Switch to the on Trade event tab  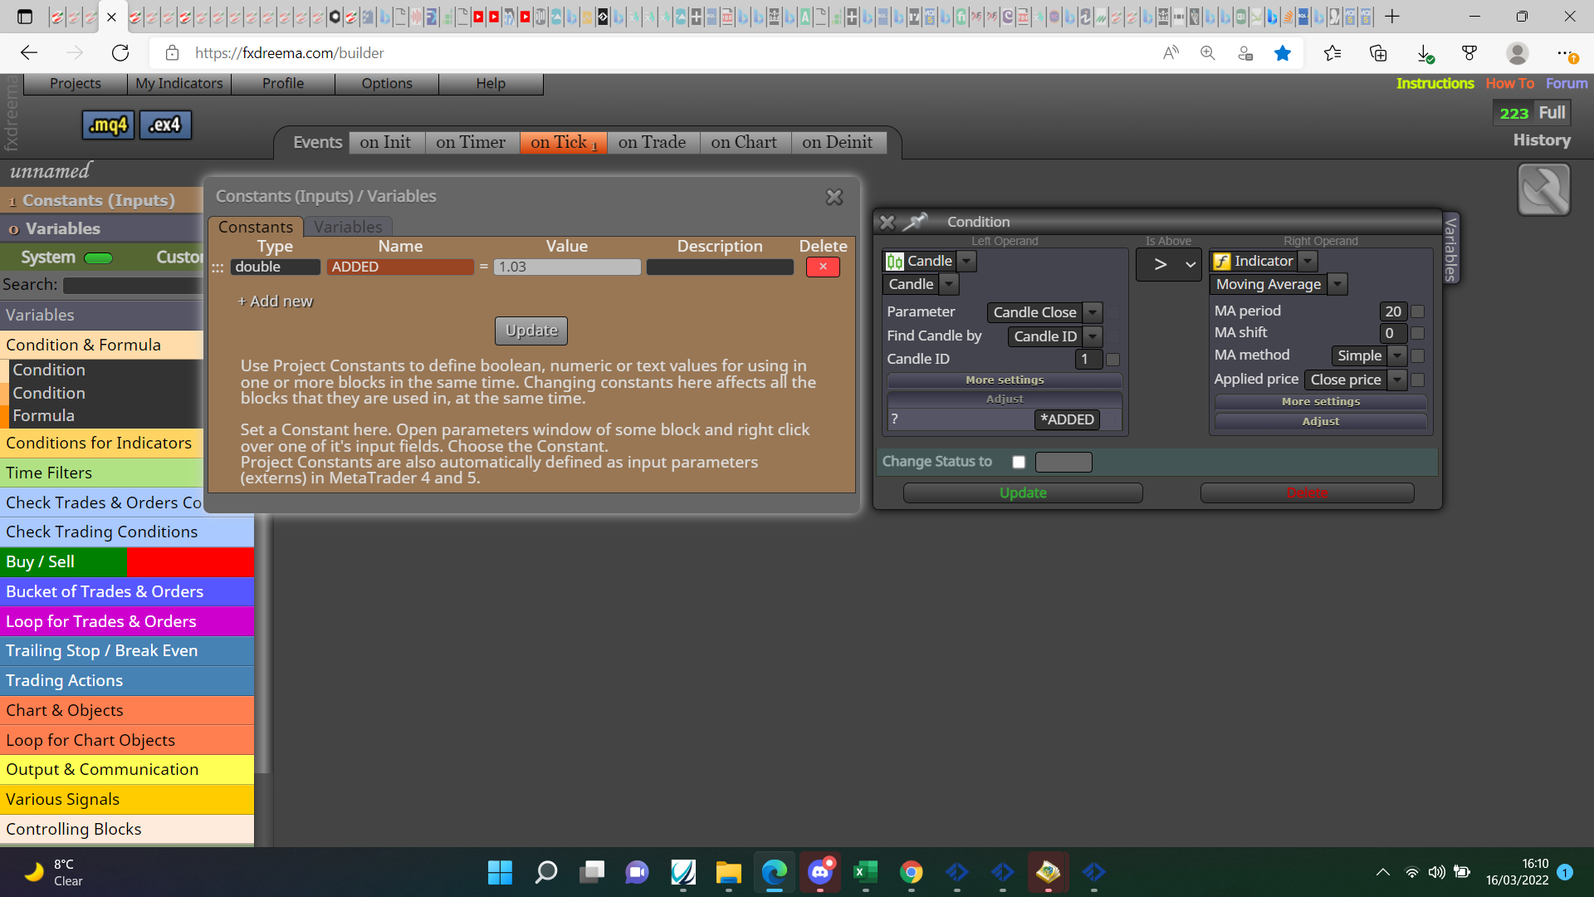coord(653,142)
